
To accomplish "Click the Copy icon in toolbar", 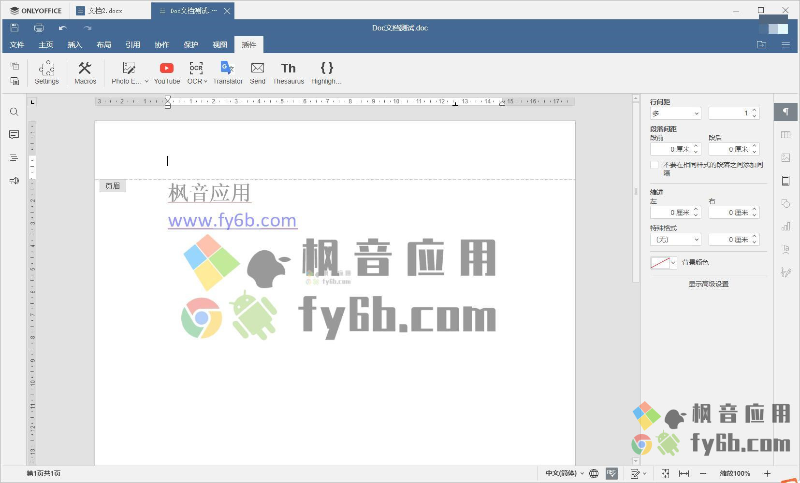I will point(15,66).
